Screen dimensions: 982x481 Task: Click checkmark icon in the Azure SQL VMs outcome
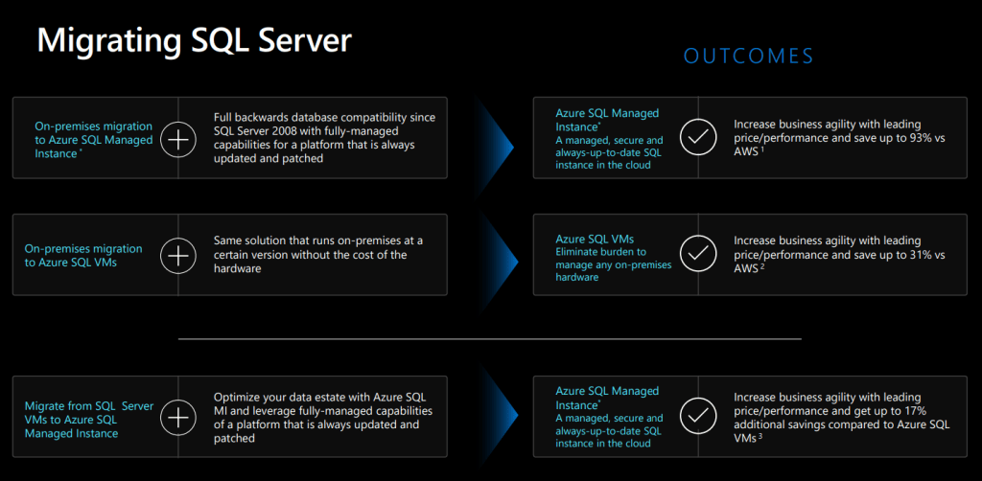point(698,253)
